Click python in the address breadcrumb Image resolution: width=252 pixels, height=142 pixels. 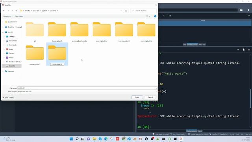(44, 11)
